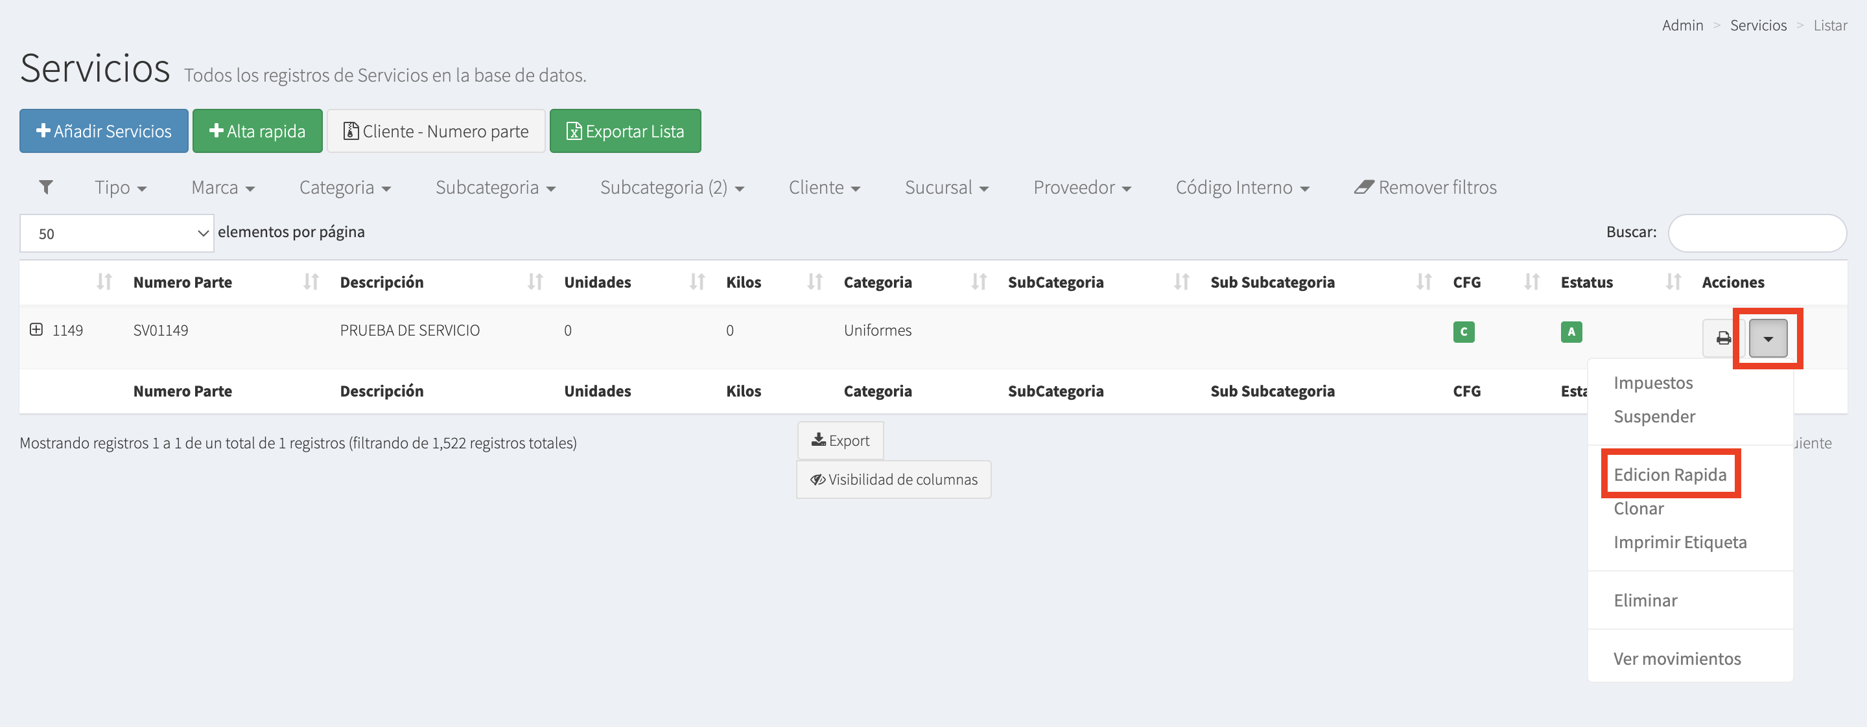Click Remover filtros eraser option
Viewport: 1867px width, 727px height.
click(x=1425, y=187)
